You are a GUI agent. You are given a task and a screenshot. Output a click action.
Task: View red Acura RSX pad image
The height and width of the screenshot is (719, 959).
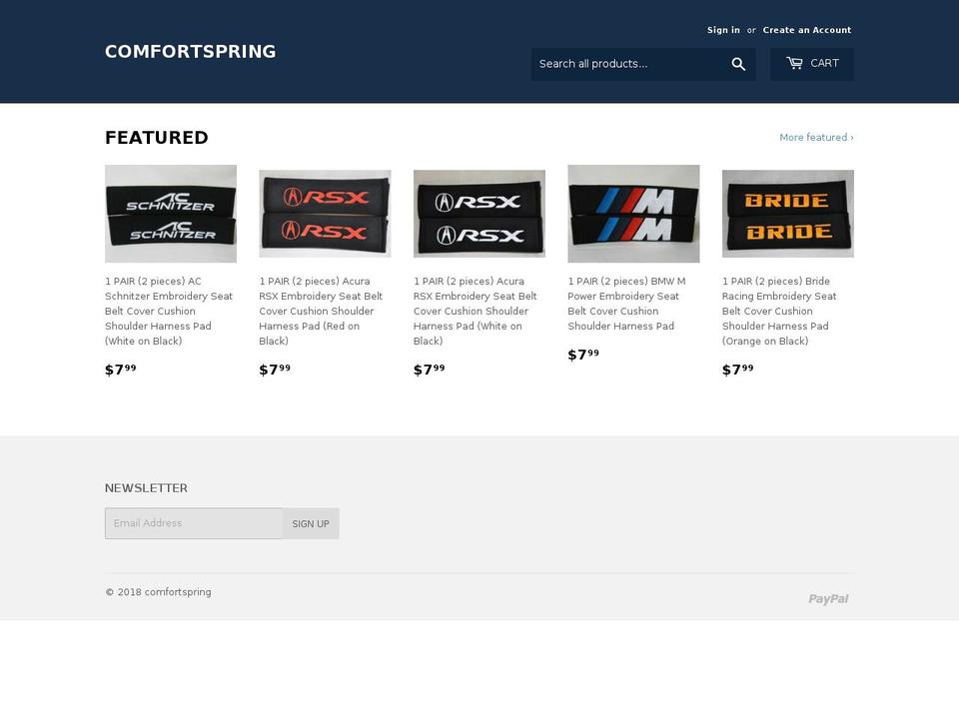(325, 214)
